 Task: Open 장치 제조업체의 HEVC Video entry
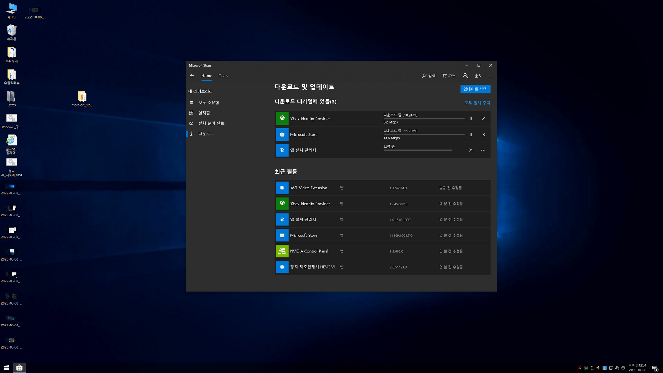(x=383, y=267)
